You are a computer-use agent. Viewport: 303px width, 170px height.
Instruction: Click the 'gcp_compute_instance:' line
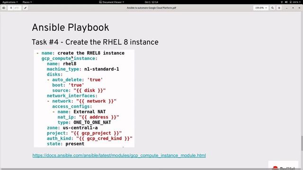pyautogui.click(x=70, y=59)
